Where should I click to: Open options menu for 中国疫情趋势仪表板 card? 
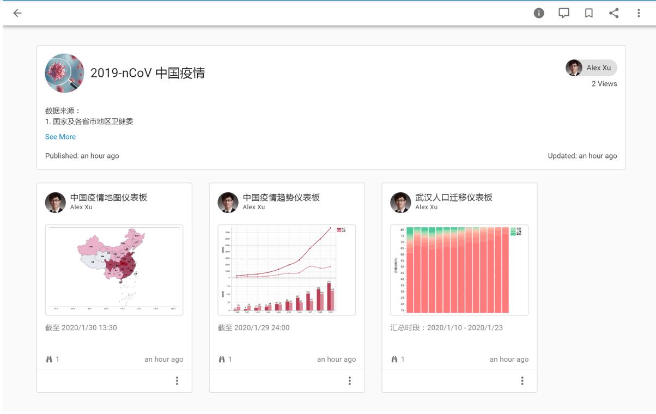coord(350,381)
